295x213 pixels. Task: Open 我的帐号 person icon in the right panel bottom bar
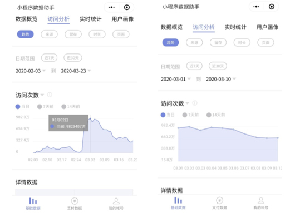261,200
